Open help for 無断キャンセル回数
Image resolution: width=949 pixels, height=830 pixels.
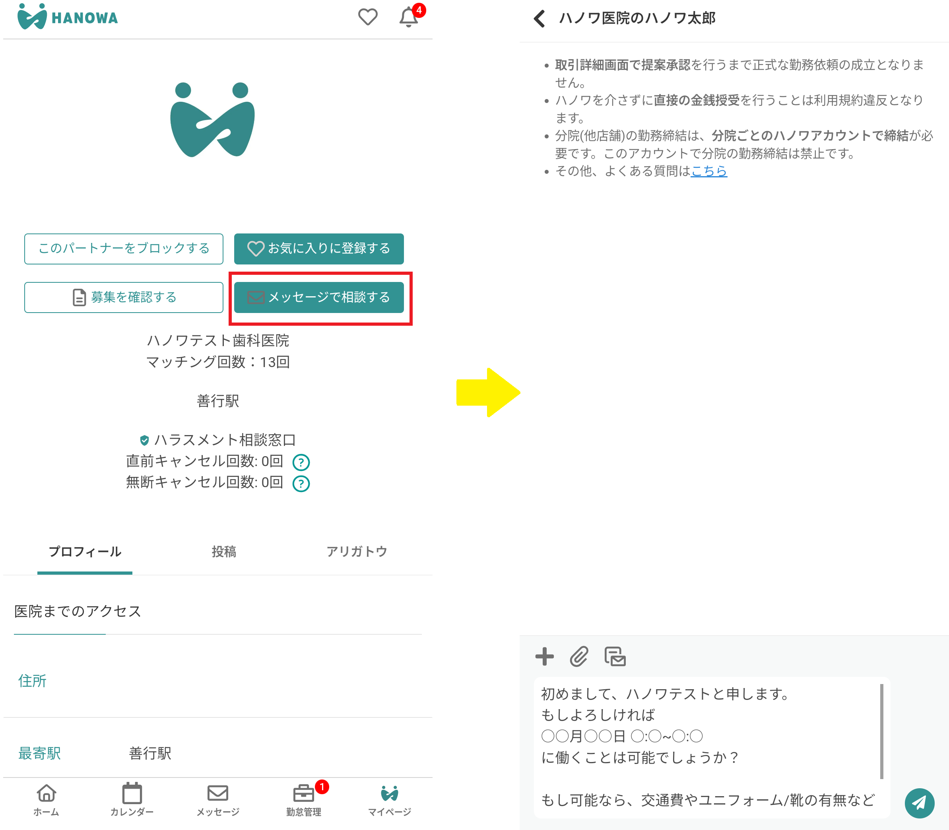[301, 483]
